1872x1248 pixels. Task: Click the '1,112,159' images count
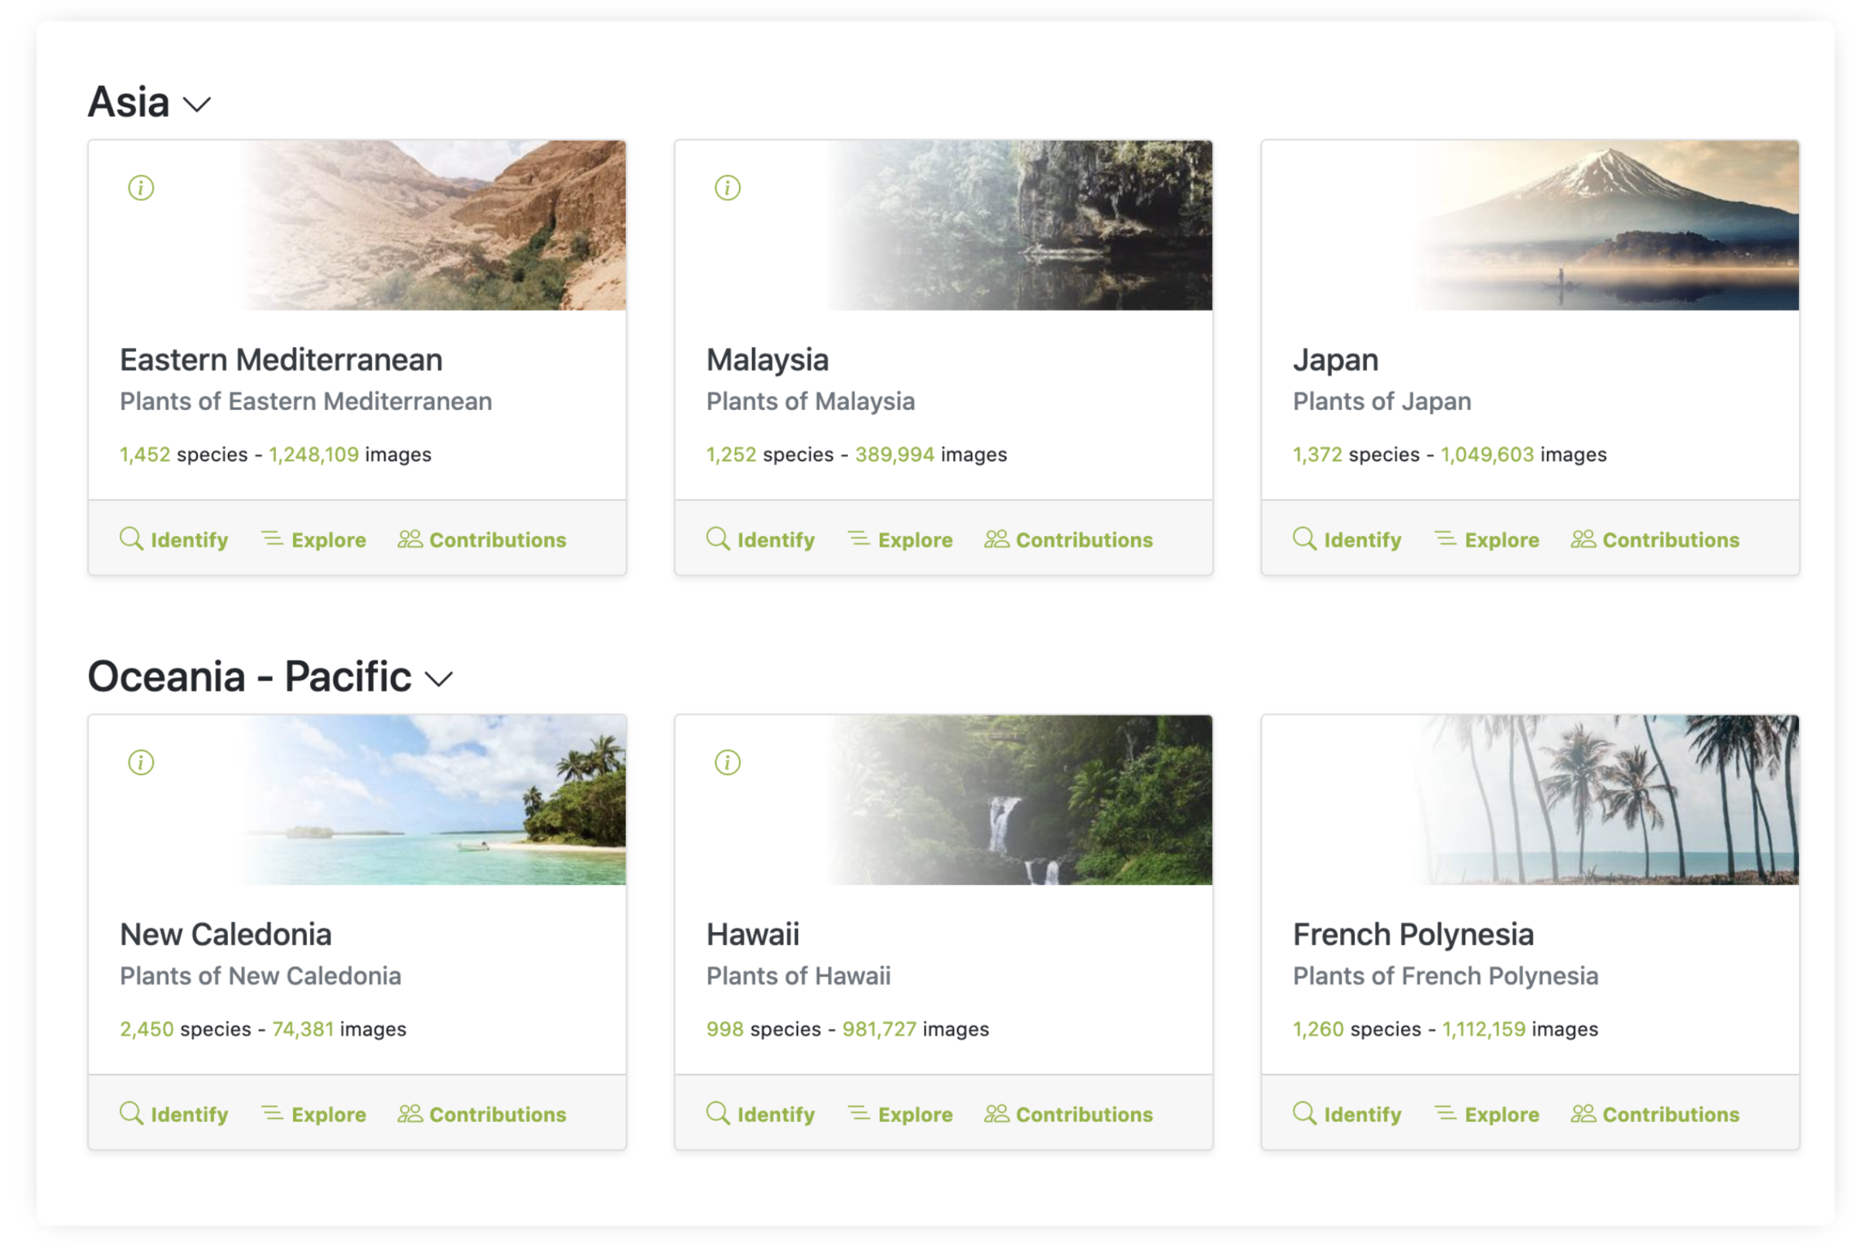[x=1484, y=1029]
